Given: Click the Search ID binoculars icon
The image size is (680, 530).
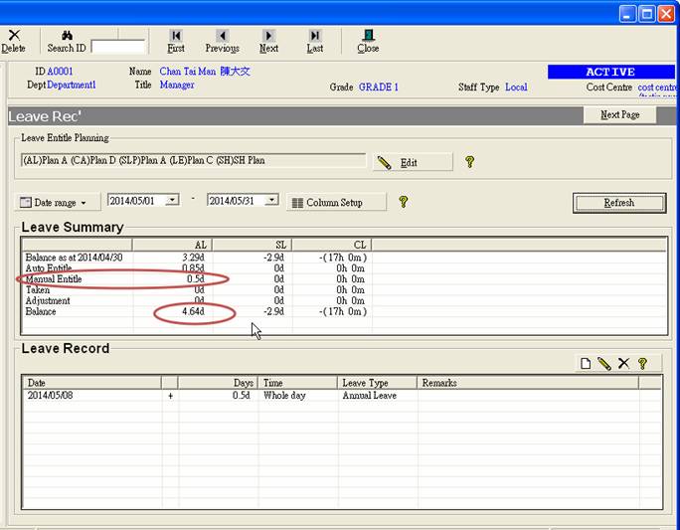Looking at the screenshot, I should point(67,35).
